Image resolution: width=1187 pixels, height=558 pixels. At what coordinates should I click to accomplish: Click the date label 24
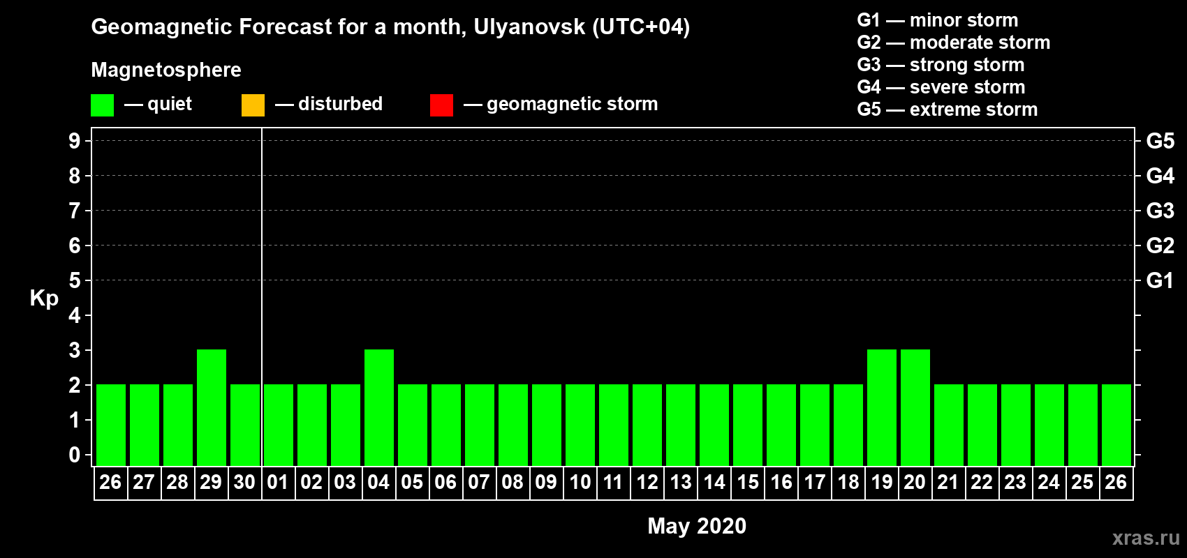pos(1049,483)
